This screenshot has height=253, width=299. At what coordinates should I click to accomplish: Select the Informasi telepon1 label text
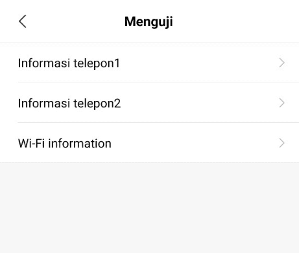pos(69,63)
